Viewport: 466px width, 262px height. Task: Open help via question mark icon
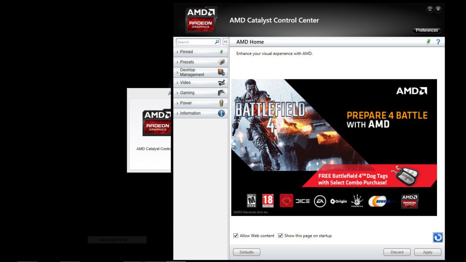(438, 42)
